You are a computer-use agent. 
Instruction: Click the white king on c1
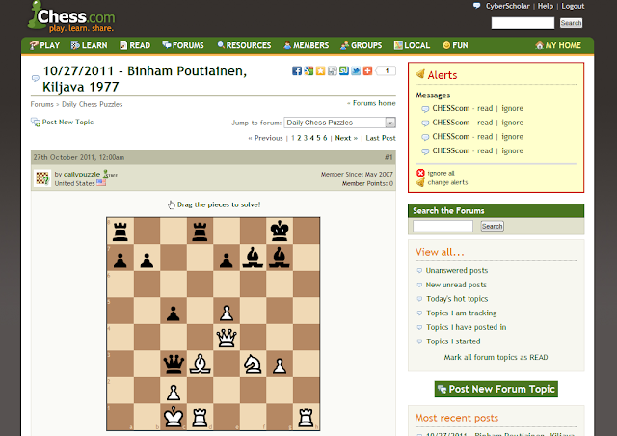point(174,417)
